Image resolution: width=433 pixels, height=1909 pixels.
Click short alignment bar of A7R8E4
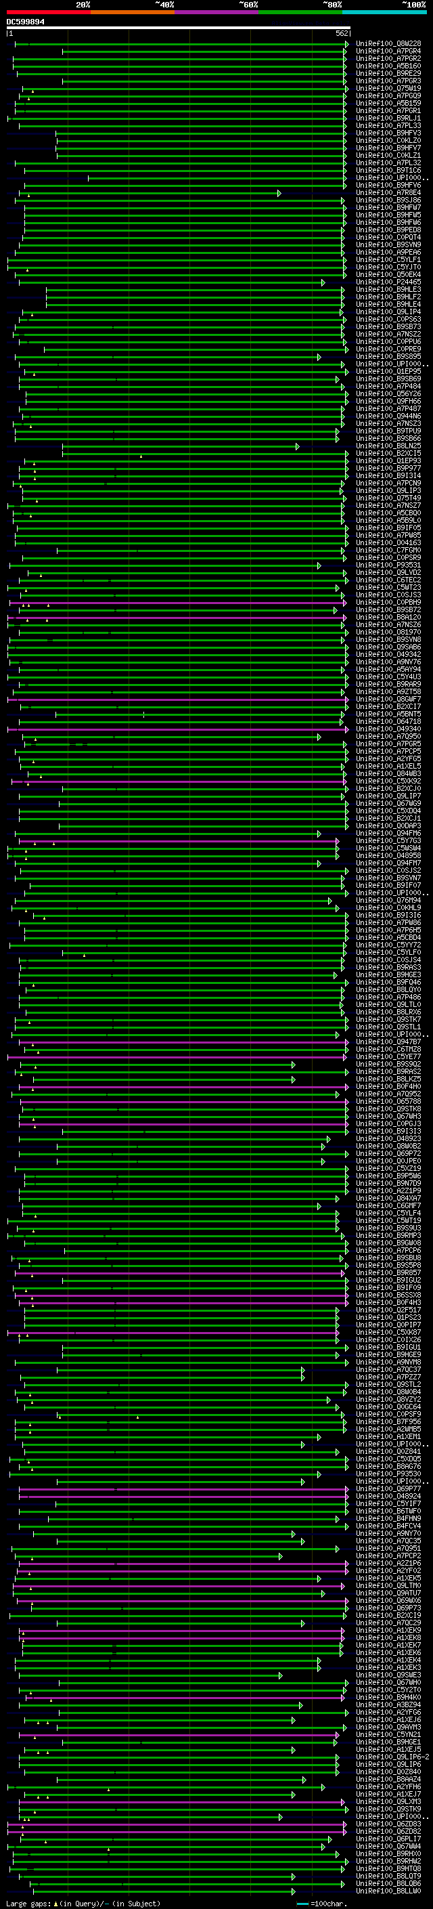click(150, 194)
